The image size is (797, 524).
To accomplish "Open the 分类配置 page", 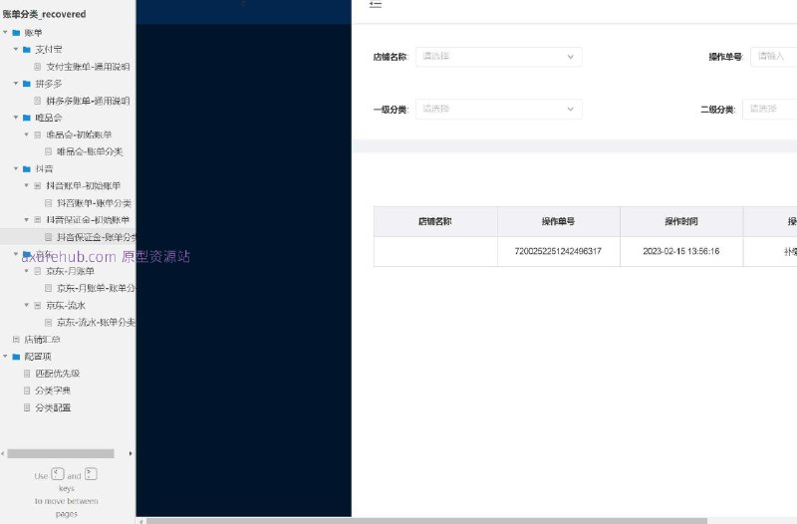I will click(53, 407).
